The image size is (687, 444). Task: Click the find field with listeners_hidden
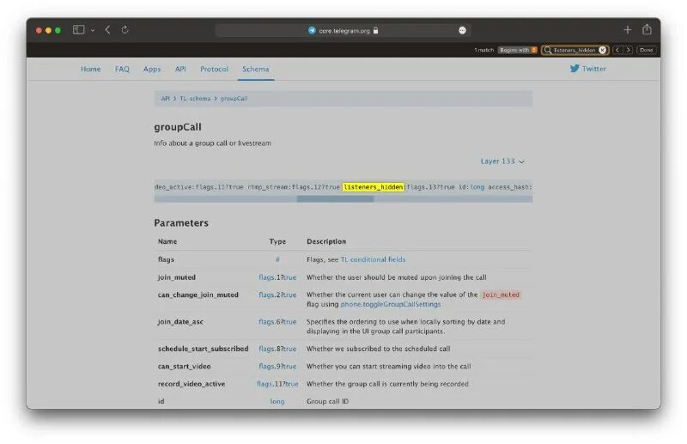point(575,50)
